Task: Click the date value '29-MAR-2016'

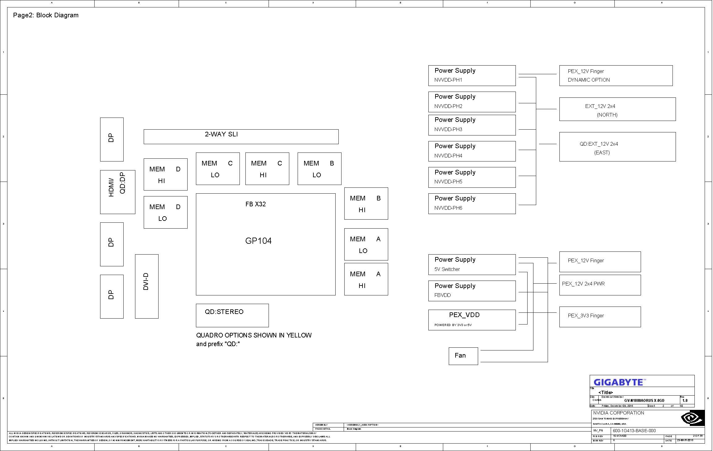Action: [685, 440]
